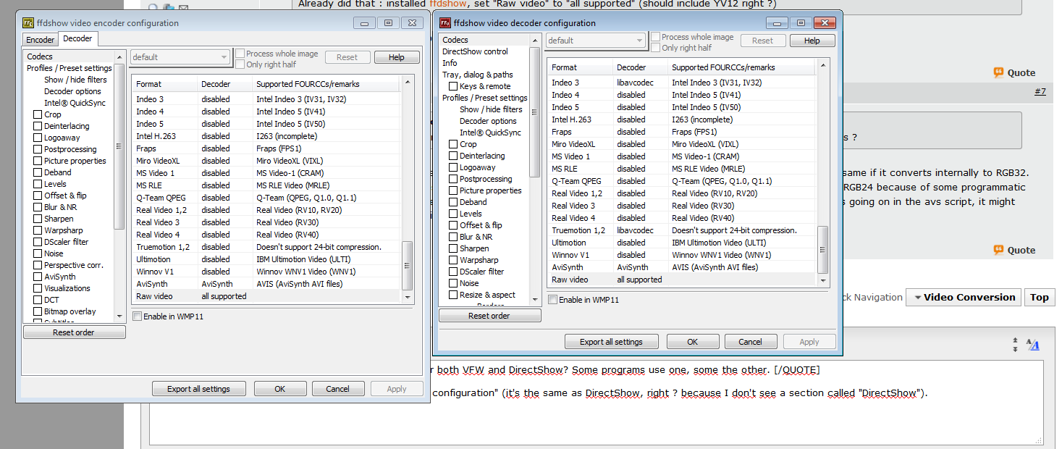Select Tray, dialog & paths in decoder tree
1062x449 pixels.
pos(478,75)
